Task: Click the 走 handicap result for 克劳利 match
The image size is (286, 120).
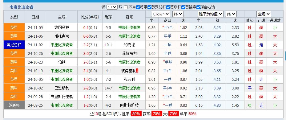Action: point(261,80)
